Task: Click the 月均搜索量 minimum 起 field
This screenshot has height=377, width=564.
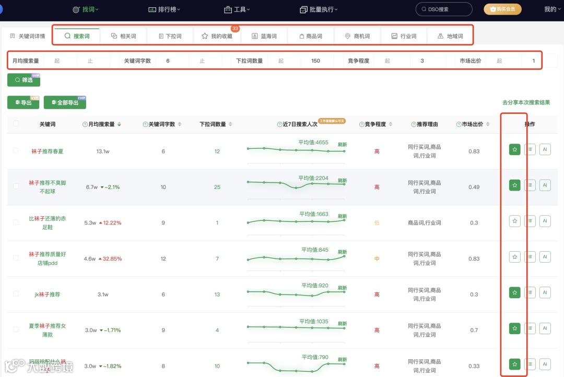Action: click(57, 61)
